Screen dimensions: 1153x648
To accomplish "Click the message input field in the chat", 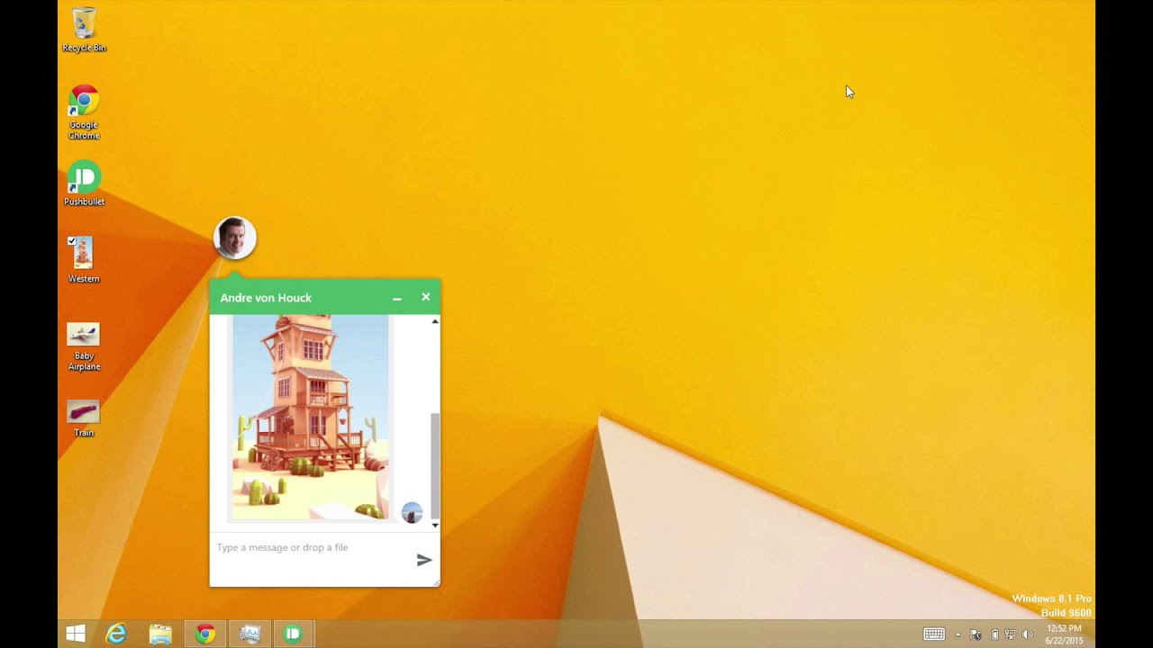I will (x=297, y=547).
